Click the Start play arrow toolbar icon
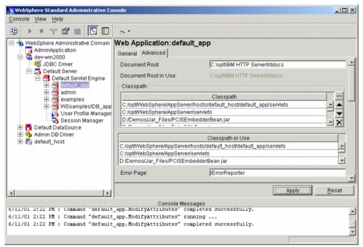 click(30, 31)
